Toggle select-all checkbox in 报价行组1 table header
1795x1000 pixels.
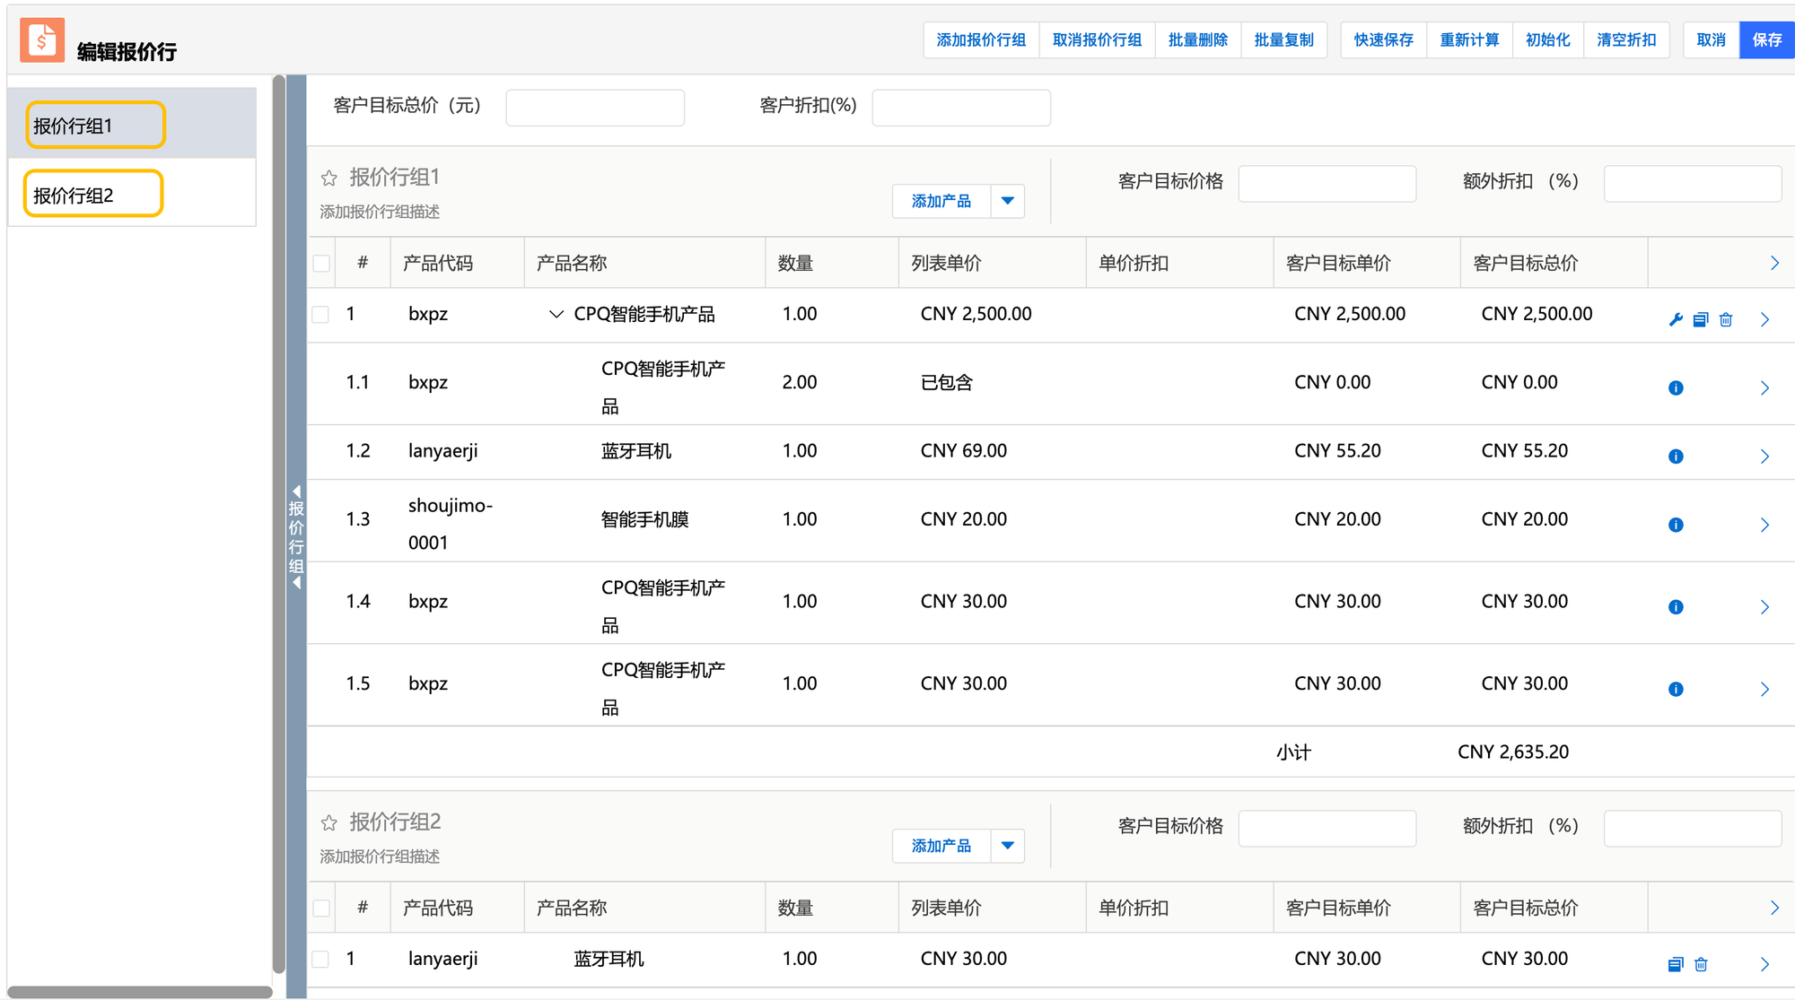(321, 264)
